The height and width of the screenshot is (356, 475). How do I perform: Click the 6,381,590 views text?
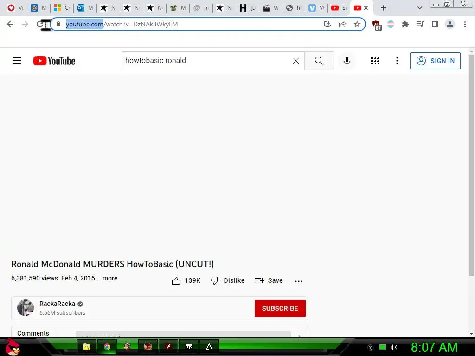[x=34, y=278]
